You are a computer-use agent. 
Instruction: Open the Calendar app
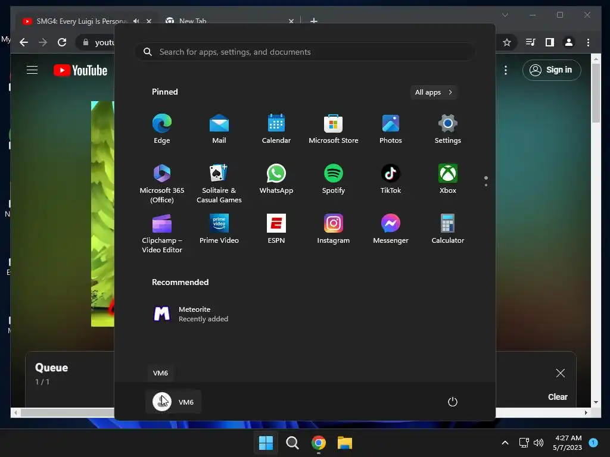tap(276, 129)
